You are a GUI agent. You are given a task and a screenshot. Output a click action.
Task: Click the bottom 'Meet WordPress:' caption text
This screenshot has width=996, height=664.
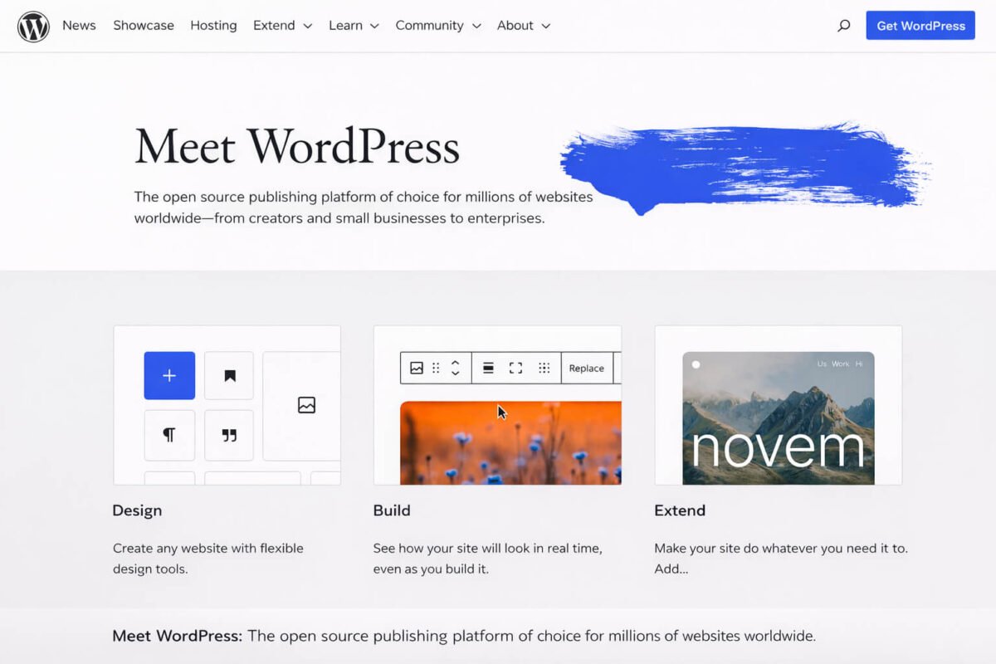tap(178, 636)
